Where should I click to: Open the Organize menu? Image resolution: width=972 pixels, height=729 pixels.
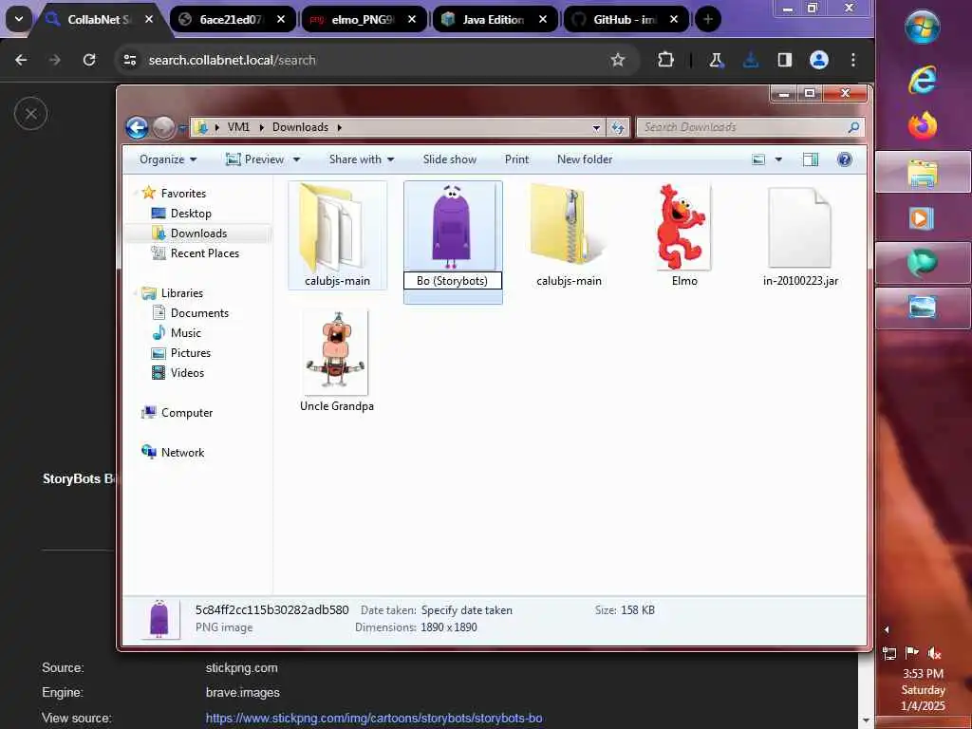(x=168, y=159)
